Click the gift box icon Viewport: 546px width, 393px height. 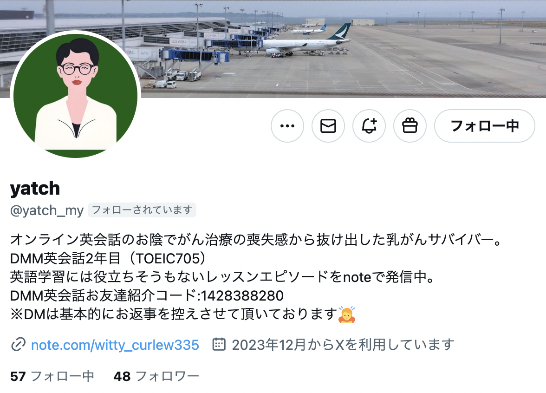[x=410, y=126]
